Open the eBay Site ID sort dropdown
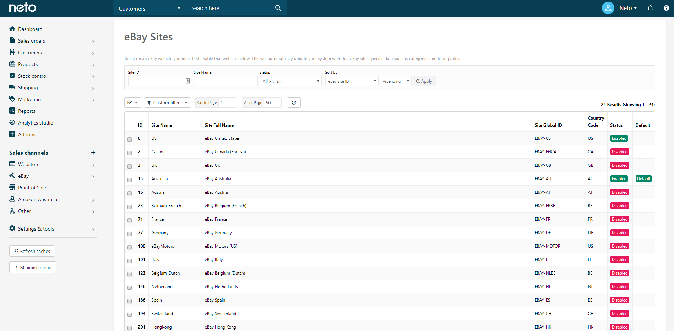Viewport: 674px width, 331px height. [x=352, y=81]
